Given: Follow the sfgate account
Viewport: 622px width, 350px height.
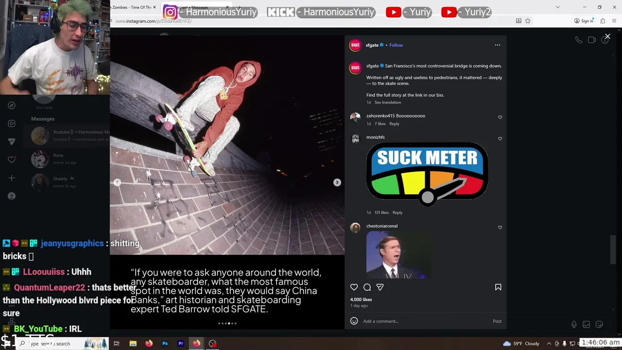Looking at the screenshot, I should 396,45.
